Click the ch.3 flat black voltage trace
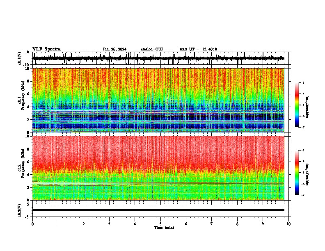This screenshot has width=325, height=251. coord(158,210)
